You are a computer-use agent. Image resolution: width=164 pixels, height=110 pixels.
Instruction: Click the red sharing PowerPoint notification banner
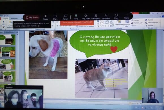point(77,23)
